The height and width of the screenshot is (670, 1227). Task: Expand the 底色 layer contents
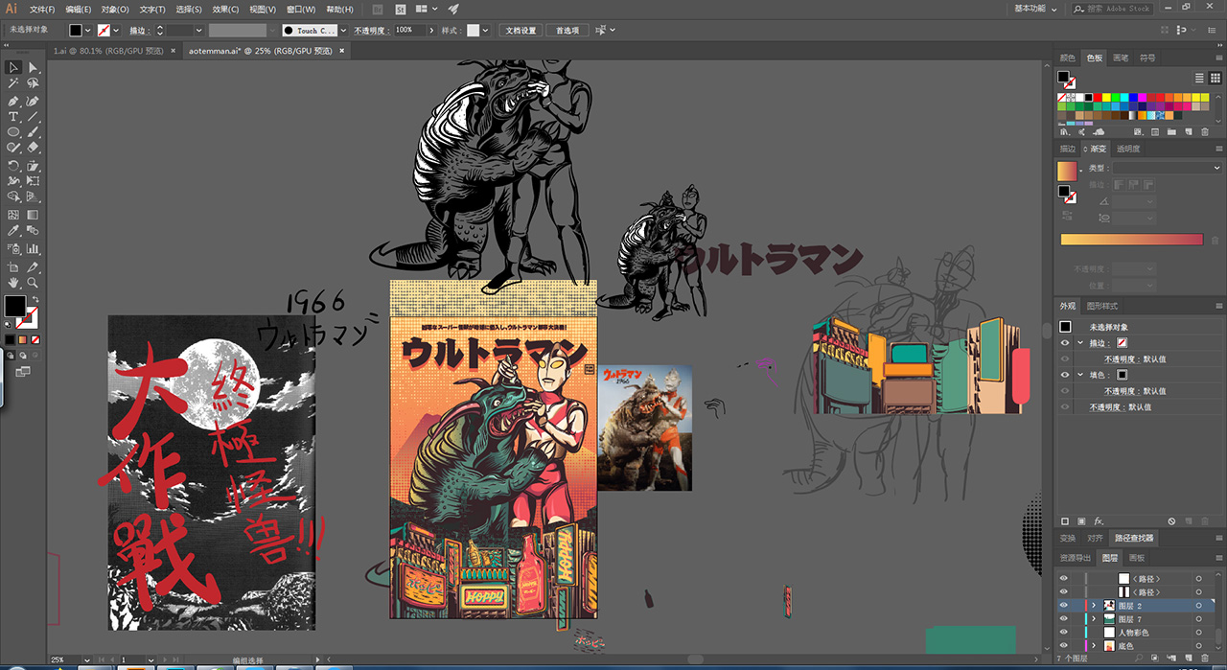pos(1094,646)
